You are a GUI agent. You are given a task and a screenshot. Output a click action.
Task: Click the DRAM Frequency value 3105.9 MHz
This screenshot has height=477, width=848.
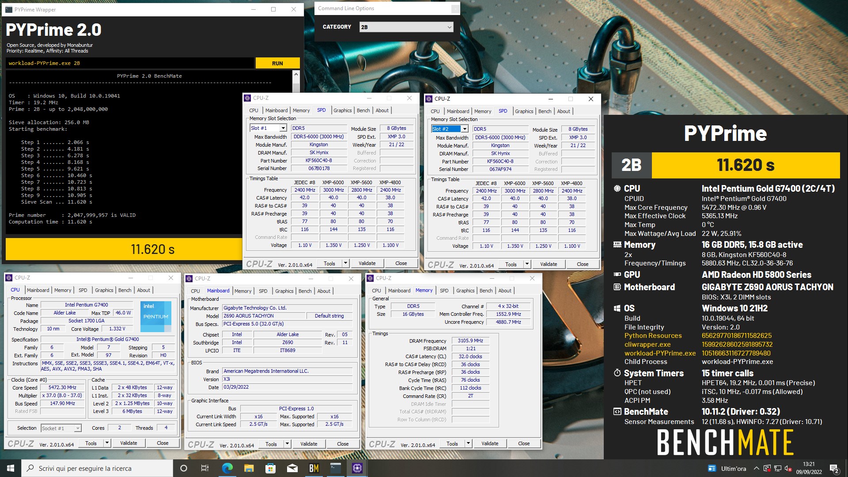(x=470, y=341)
